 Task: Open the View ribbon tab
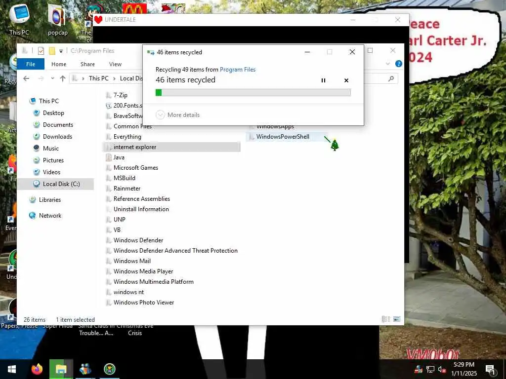point(115,64)
